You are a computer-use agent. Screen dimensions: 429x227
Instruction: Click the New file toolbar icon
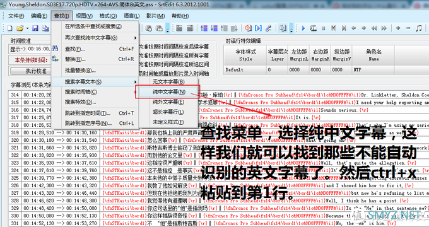pos(10,28)
